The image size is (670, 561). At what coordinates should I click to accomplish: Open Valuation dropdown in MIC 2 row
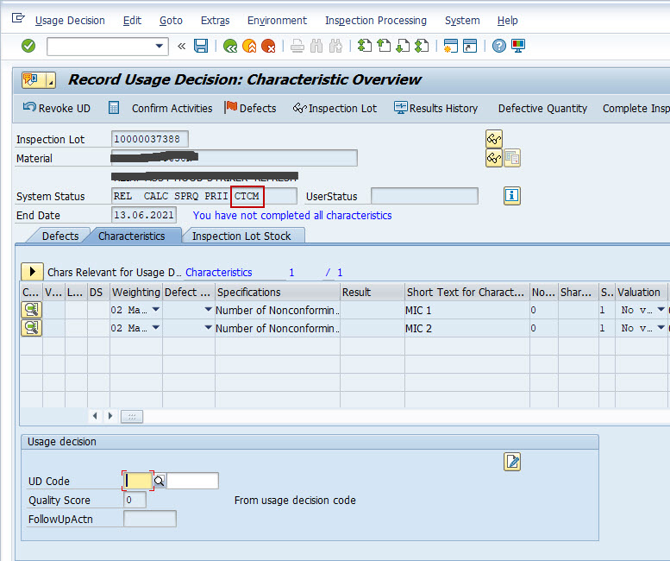(661, 327)
